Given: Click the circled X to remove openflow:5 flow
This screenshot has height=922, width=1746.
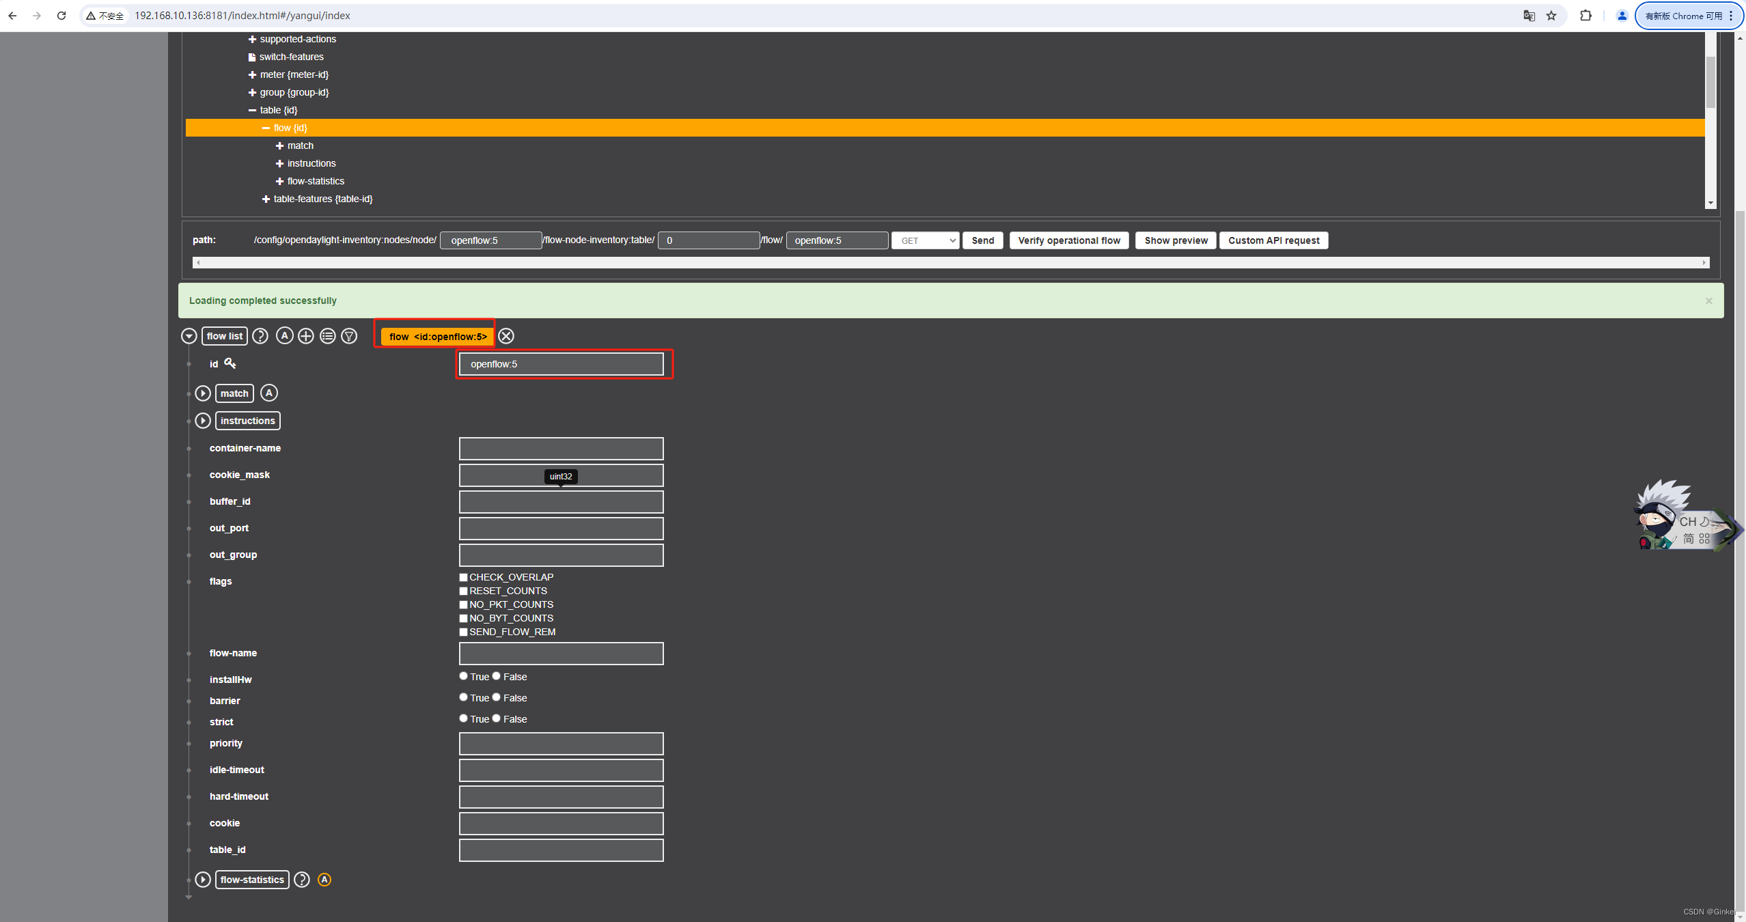Looking at the screenshot, I should (x=506, y=336).
